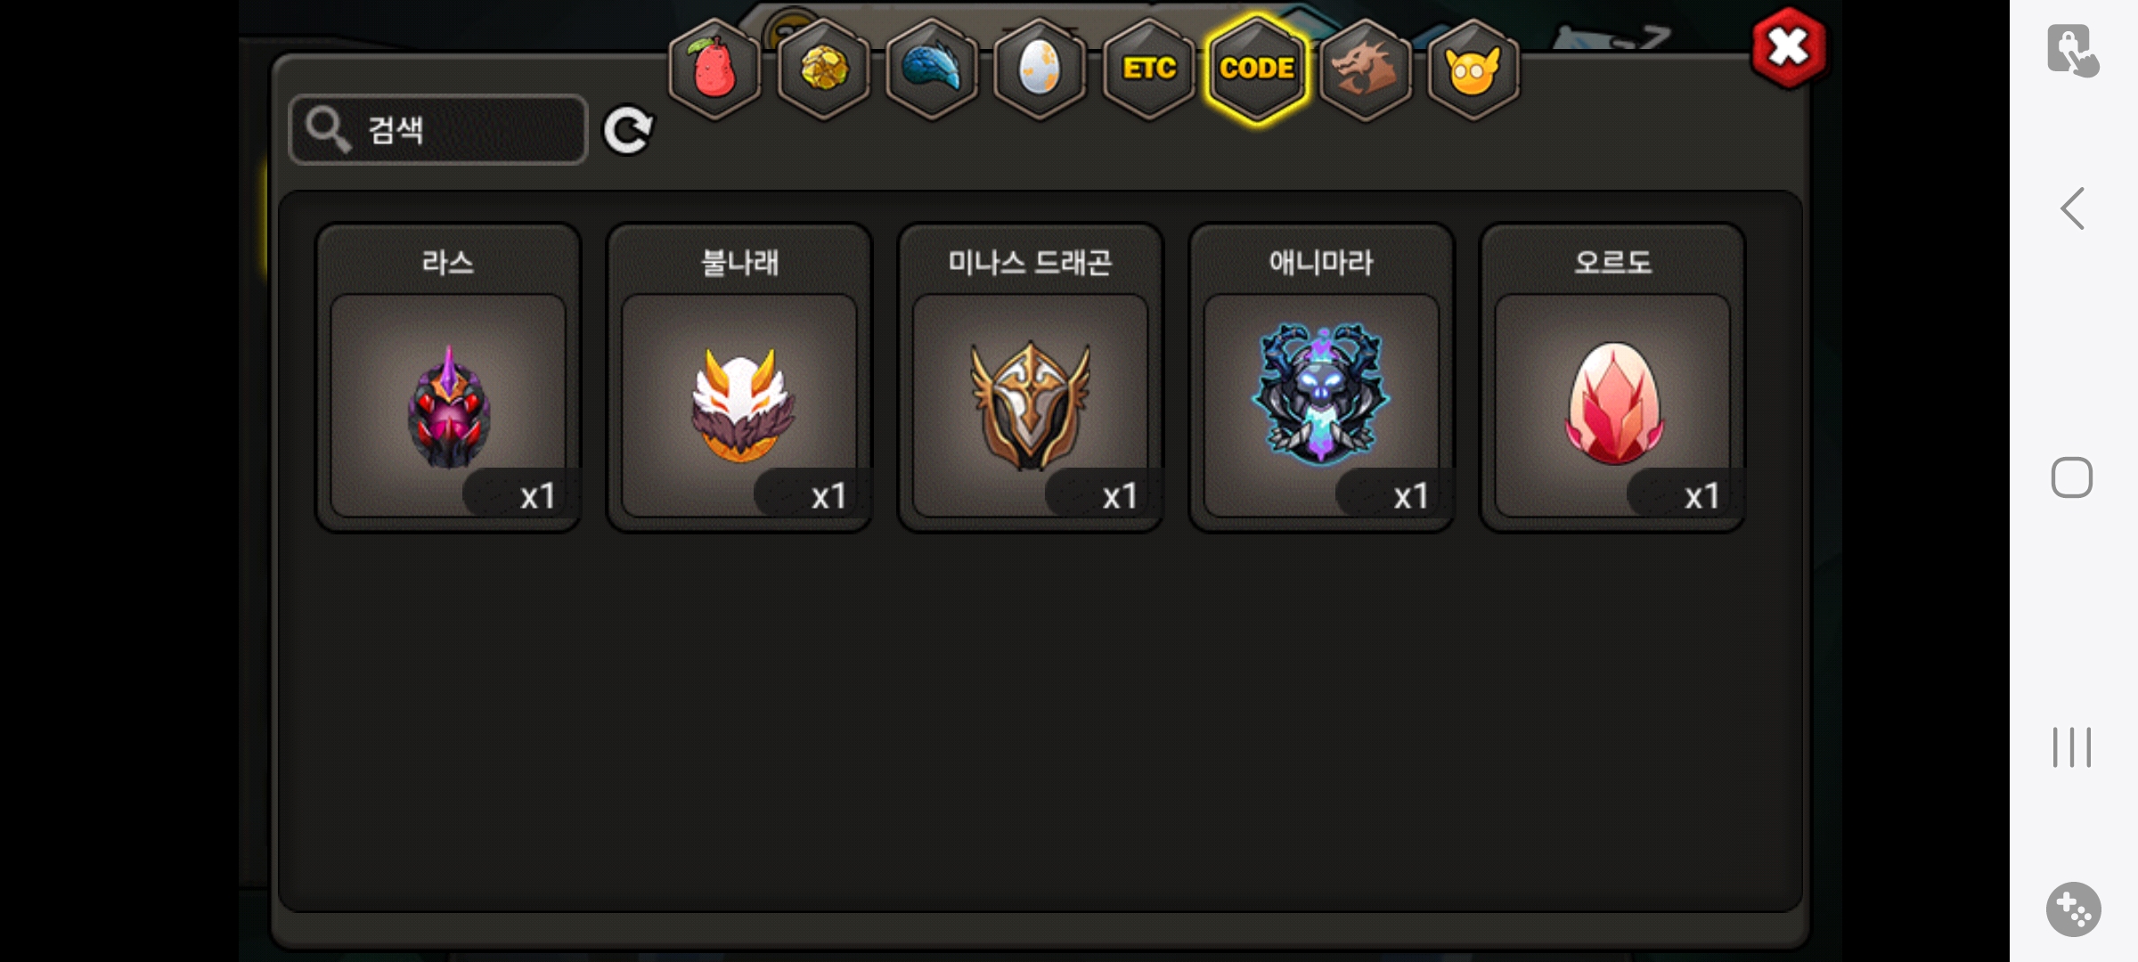The image size is (2138, 962).
Task: Choose the 미나스 드래곤 helmet item
Action: (x=1031, y=378)
